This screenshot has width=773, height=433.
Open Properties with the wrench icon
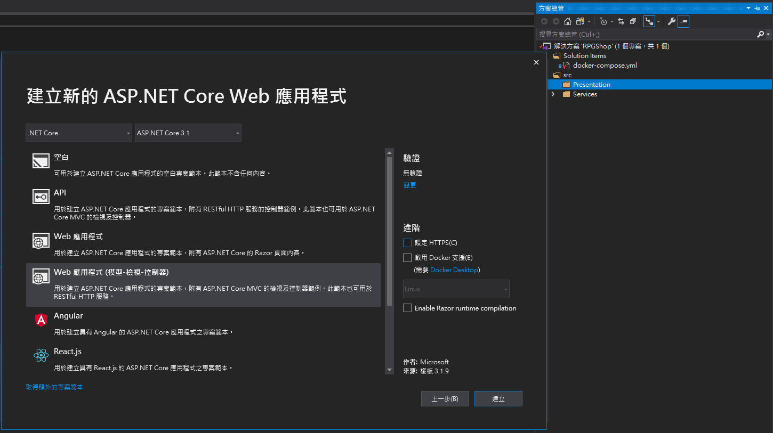point(672,21)
